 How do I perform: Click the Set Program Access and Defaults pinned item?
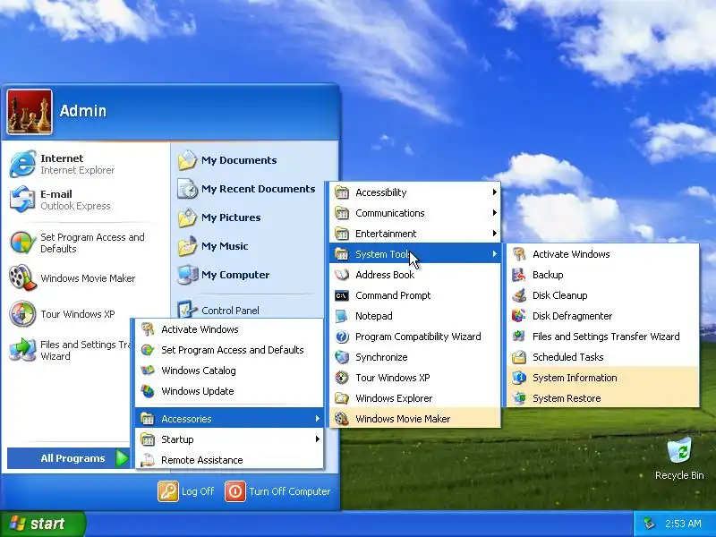pos(85,243)
